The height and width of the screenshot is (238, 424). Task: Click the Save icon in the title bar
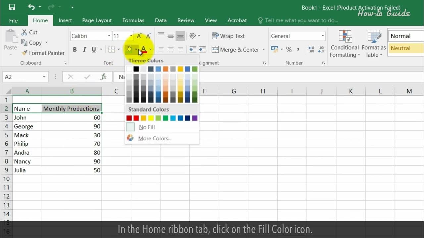(x=12, y=7)
